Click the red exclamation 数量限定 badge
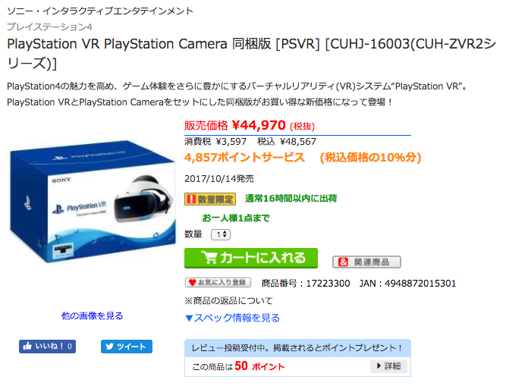 coord(210,199)
